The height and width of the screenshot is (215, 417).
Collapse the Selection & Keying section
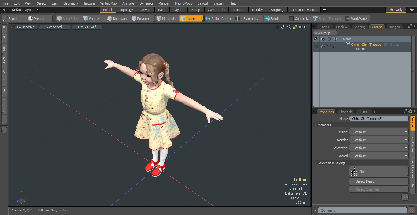click(x=315, y=163)
